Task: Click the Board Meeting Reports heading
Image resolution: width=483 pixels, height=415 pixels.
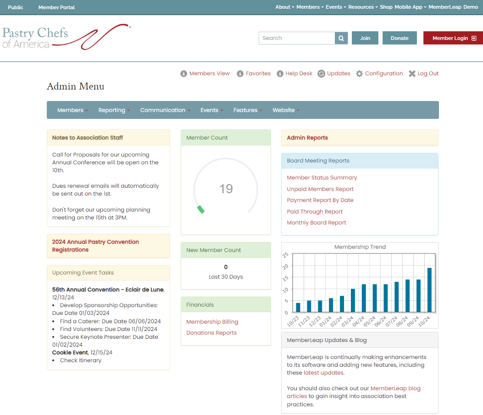Action: [x=318, y=161]
